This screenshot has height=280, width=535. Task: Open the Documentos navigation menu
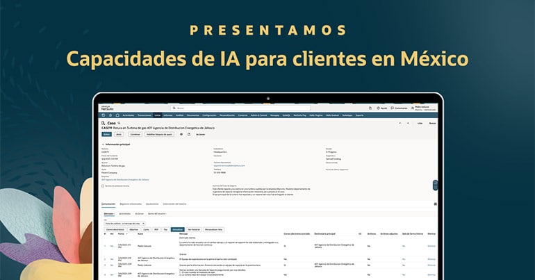193,115
